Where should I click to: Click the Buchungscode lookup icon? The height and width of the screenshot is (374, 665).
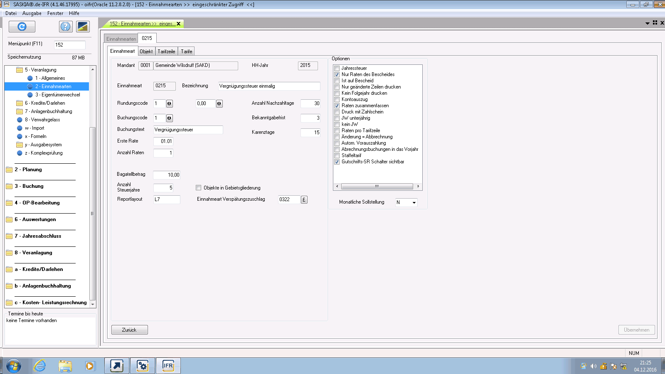tap(169, 118)
